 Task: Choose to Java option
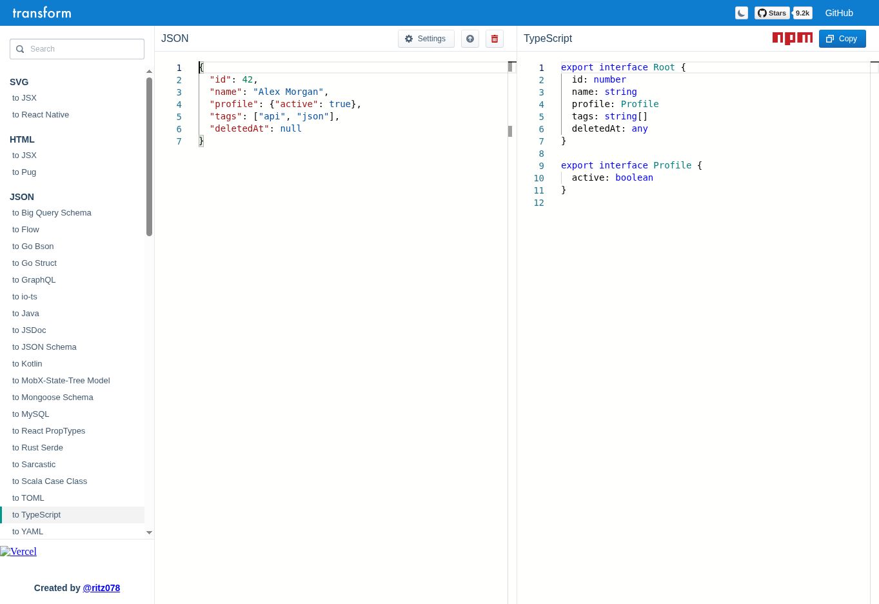coord(72,314)
